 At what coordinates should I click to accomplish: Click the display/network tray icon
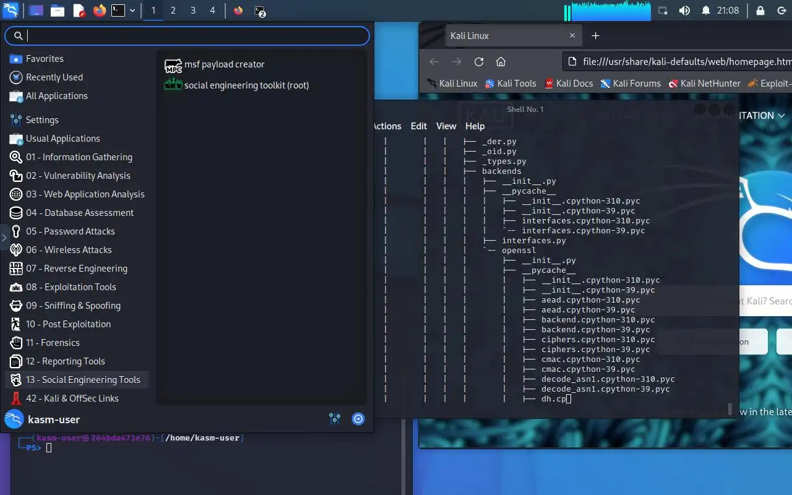[x=663, y=11]
